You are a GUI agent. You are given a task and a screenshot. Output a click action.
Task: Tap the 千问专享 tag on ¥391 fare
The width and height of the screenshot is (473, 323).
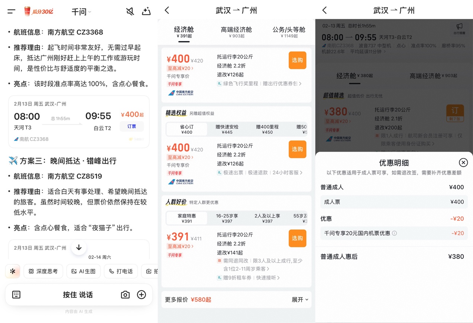pyautogui.click(x=175, y=255)
